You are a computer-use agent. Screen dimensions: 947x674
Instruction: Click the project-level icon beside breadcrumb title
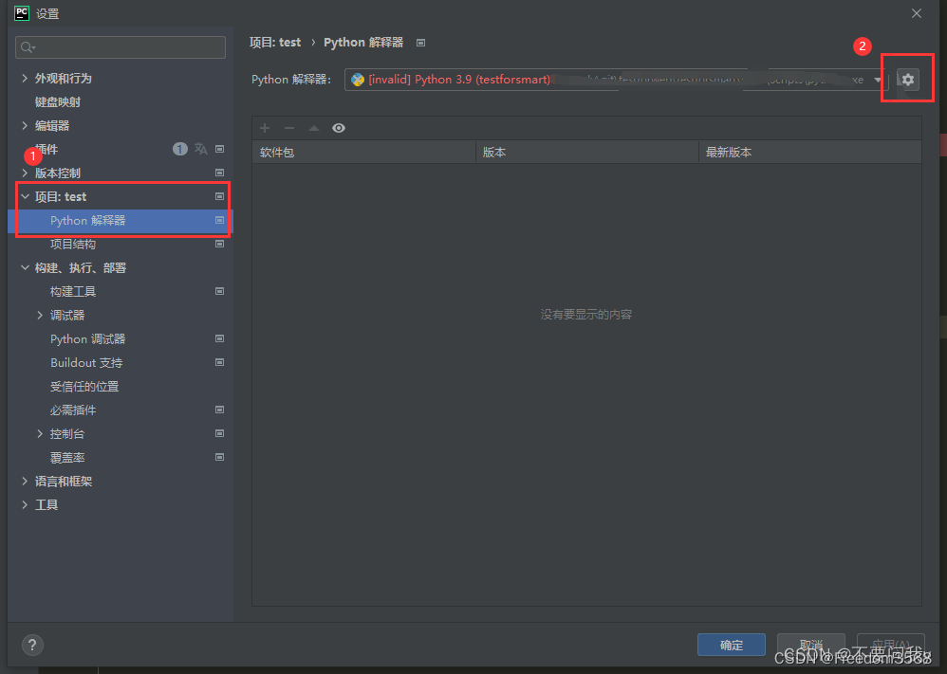(x=421, y=43)
